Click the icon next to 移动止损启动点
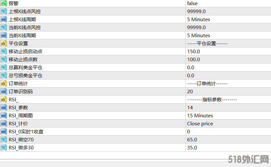The width and height of the screenshot is (271, 167). pos(4,51)
